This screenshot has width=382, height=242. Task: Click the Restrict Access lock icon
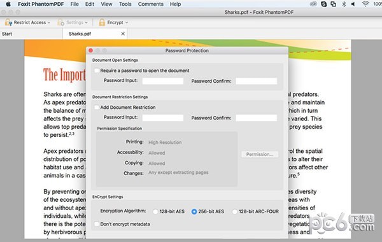pyautogui.click(x=8, y=22)
